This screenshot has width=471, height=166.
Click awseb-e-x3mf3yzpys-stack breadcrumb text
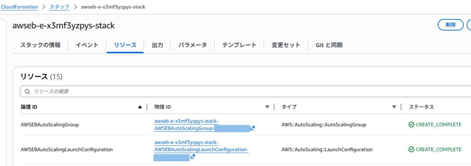[113, 7]
